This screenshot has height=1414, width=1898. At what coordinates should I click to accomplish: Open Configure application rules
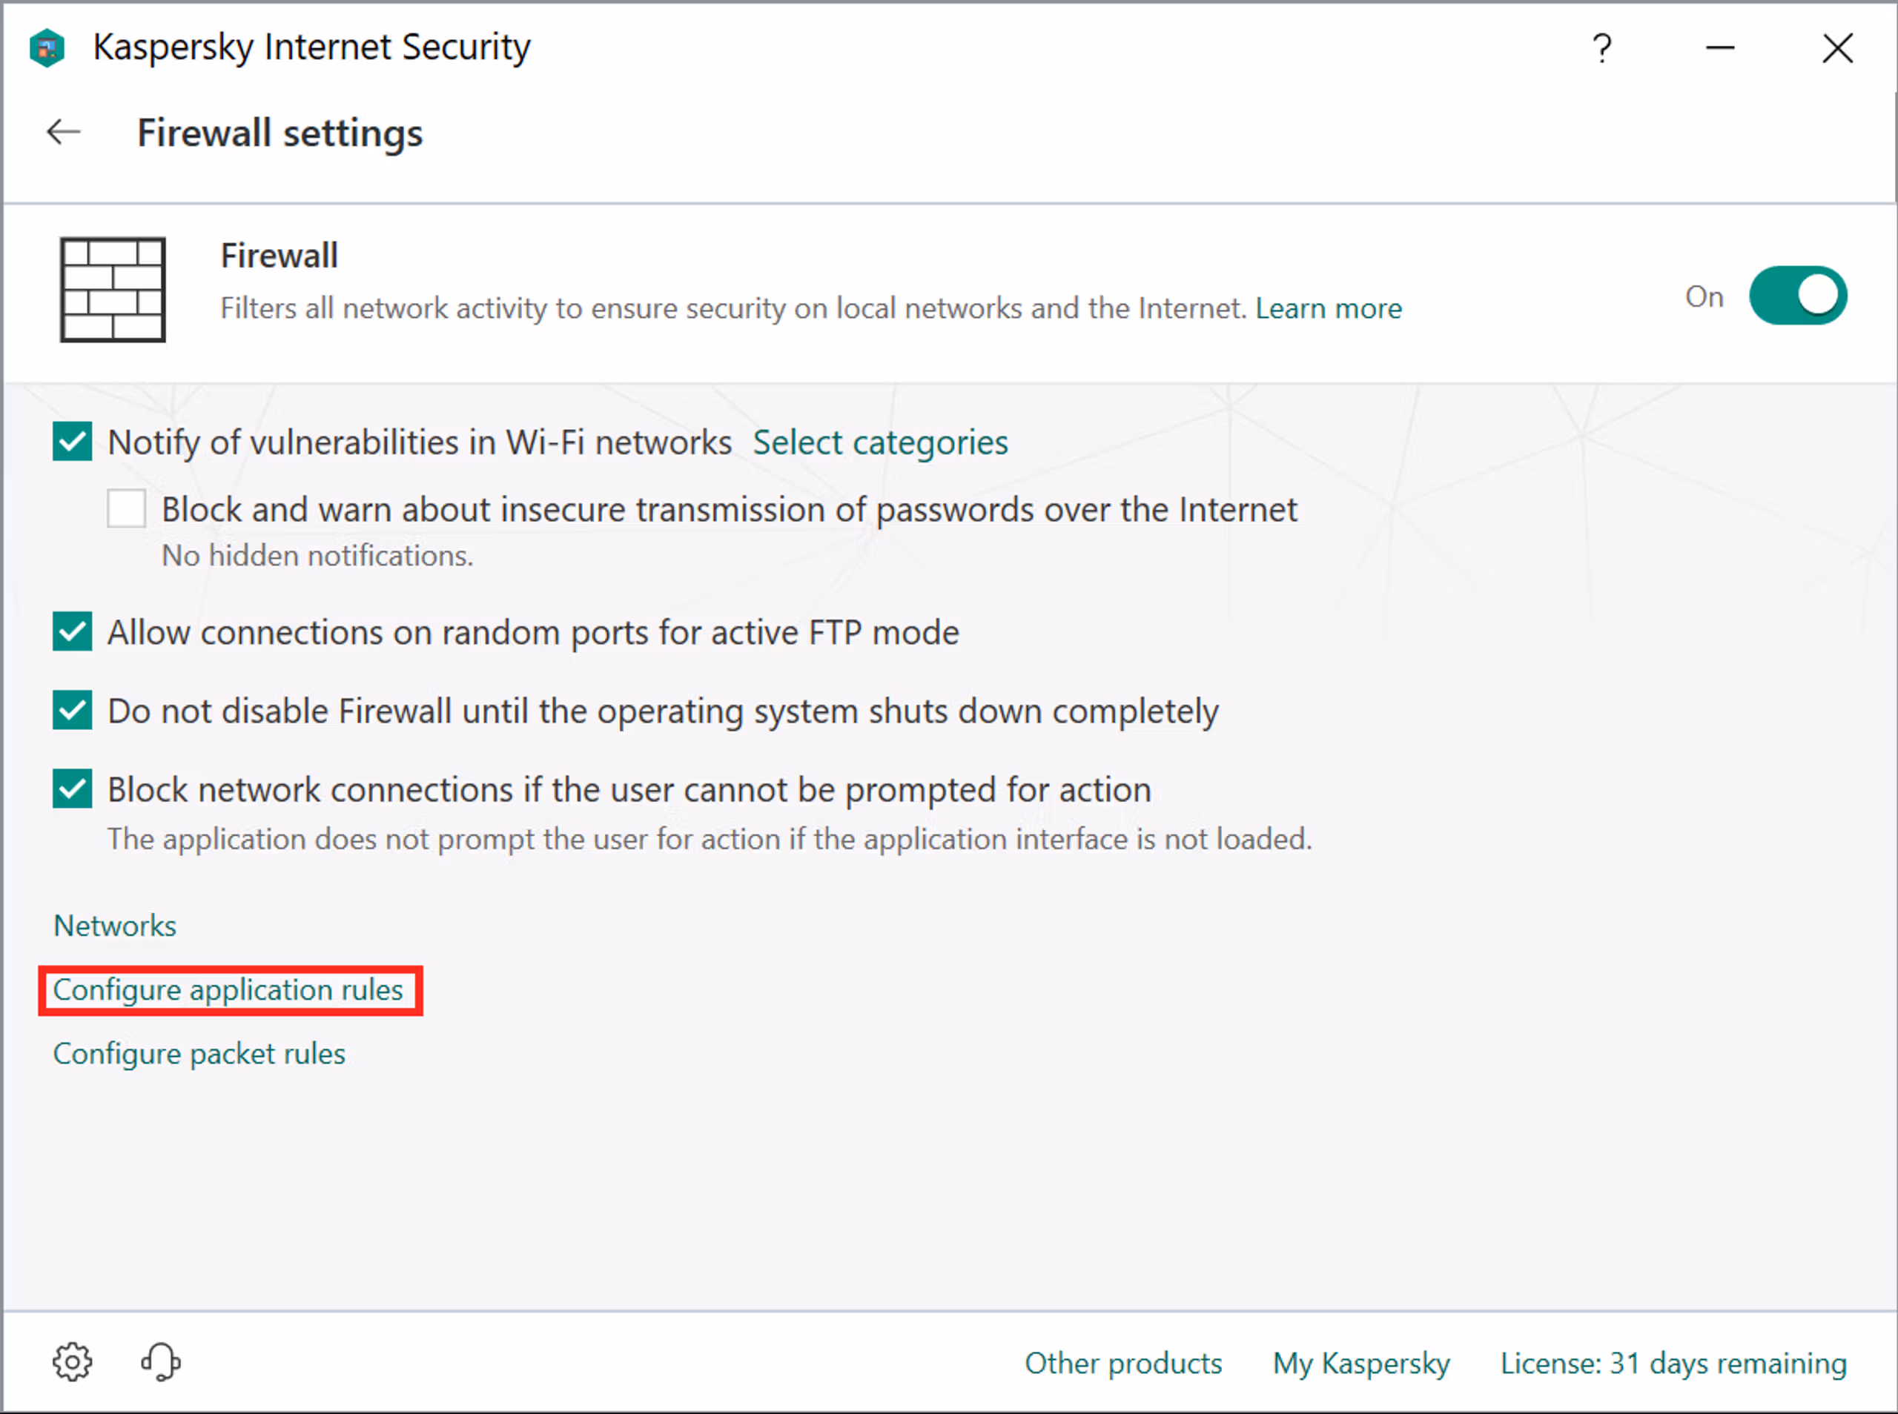pos(228,990)
